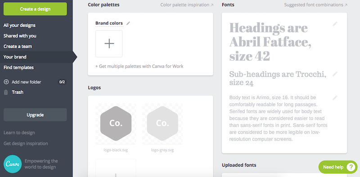
Task: Click the Canva logo icon
Action: tap(13, 164)
